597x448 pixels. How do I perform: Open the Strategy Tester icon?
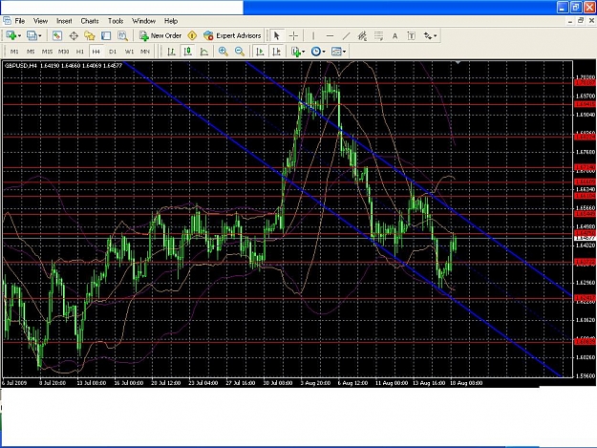click(122, 35)
